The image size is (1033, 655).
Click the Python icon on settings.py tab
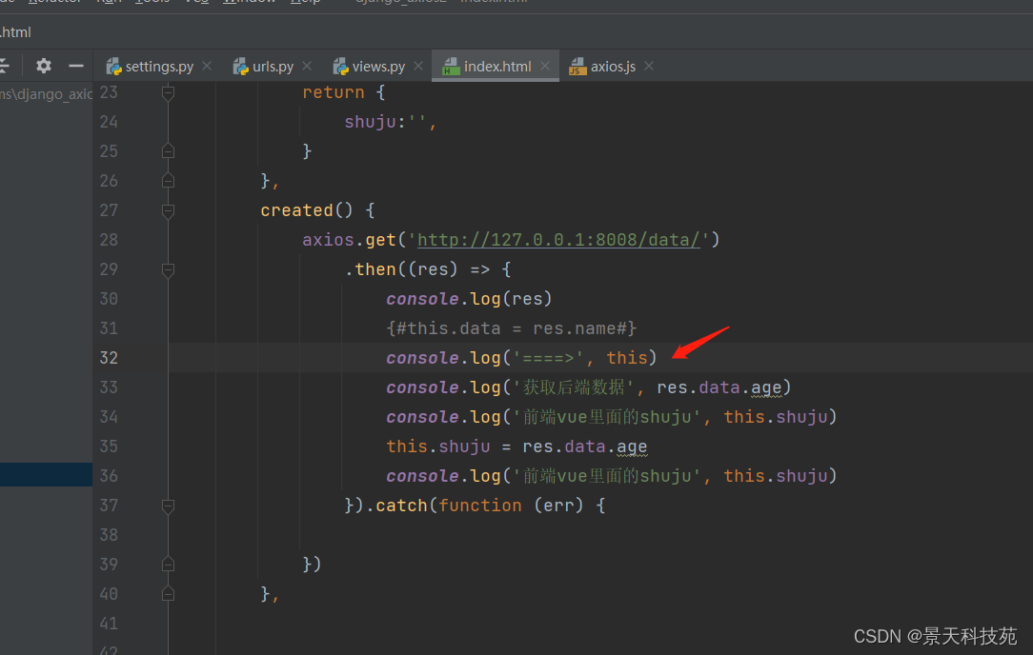(x=114, y=67)
